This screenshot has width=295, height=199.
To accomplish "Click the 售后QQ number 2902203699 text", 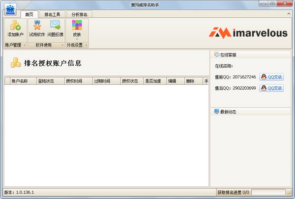I will click(244, 88).
